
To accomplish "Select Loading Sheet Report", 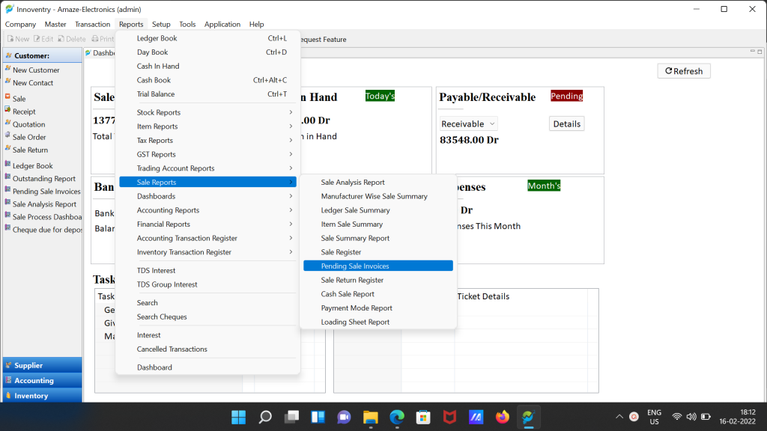I will click(x=378, y=322).
